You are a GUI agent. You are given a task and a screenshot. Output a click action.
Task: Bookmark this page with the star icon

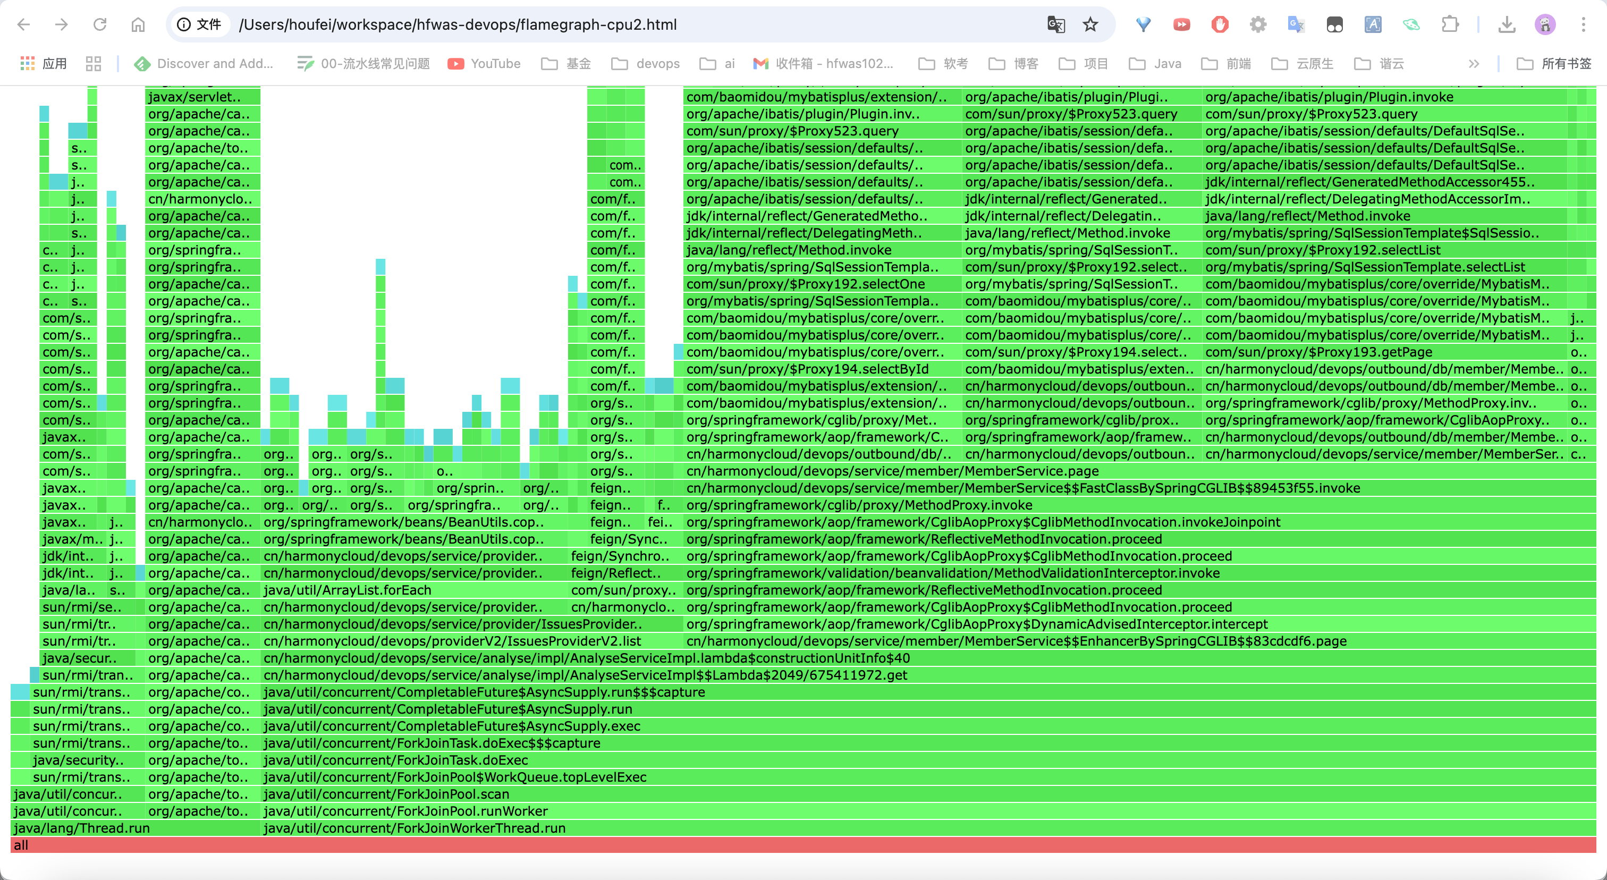point(1090,24)
